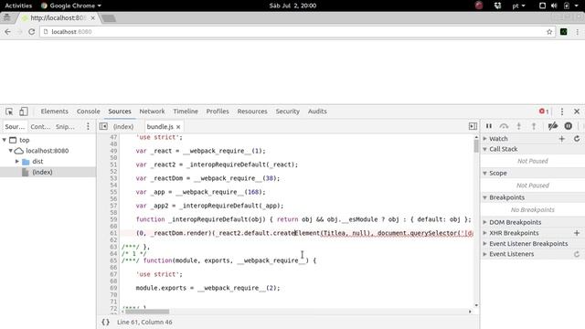Toggle pause on exceptions
The width and height of the screenshot is (585, 329).
click(x=569, y=126)
